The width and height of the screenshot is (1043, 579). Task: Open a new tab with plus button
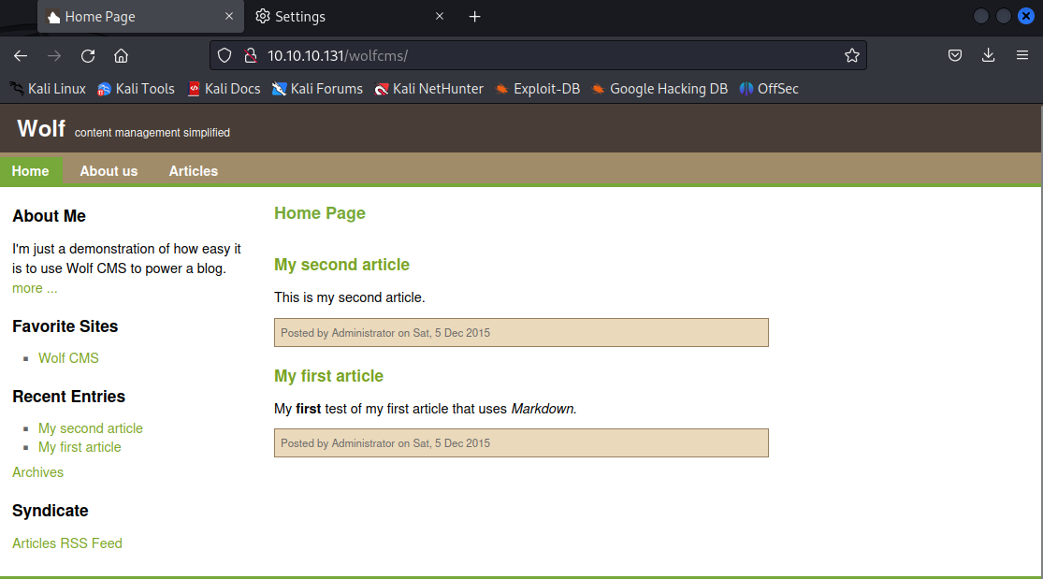[474, 17]
